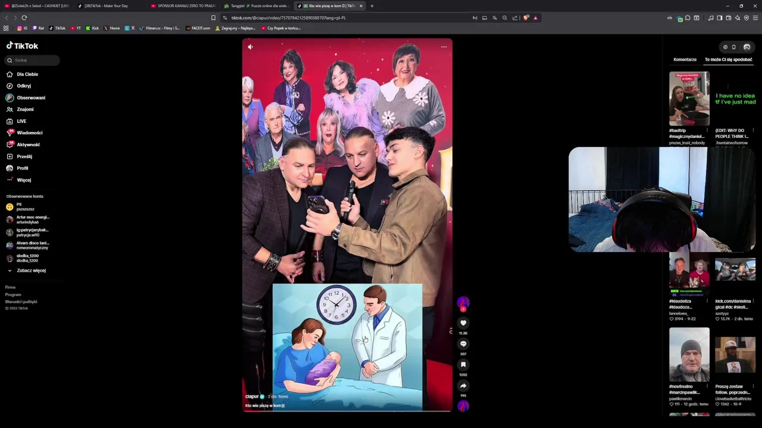Open the #noutrealno recommended video thumbnail

click(689, 354)
